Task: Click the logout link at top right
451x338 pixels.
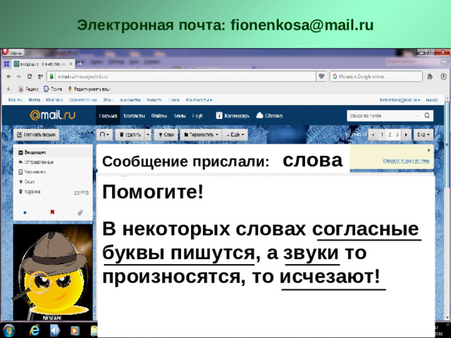Action: click(x=432, y=100)
